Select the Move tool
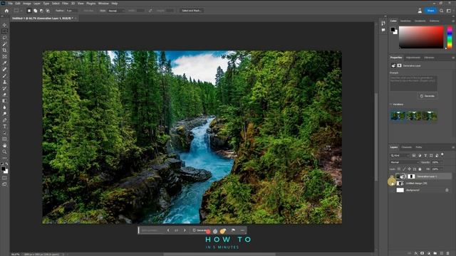456x256 pixels. [4, 25]
